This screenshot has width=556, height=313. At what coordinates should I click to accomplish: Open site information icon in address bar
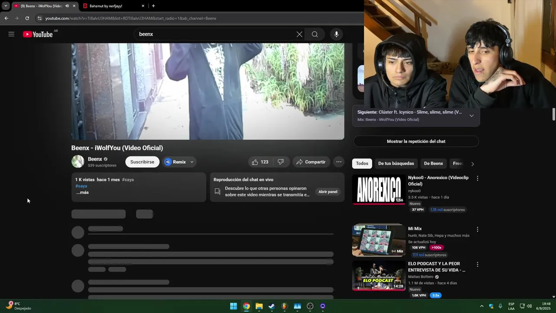tap(40, 18)
